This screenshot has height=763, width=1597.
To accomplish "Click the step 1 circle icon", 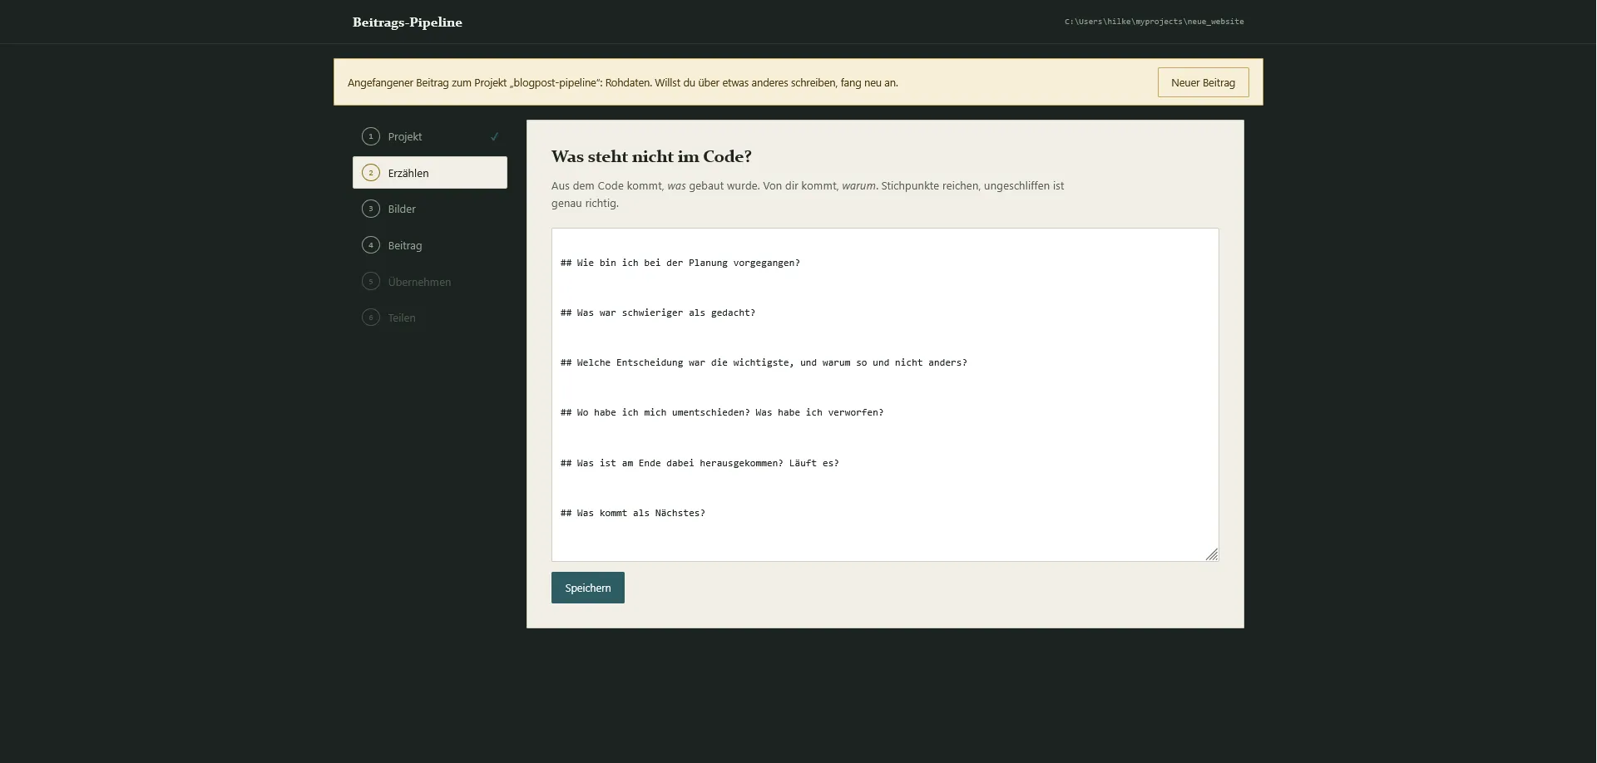I will coord(371,136).
